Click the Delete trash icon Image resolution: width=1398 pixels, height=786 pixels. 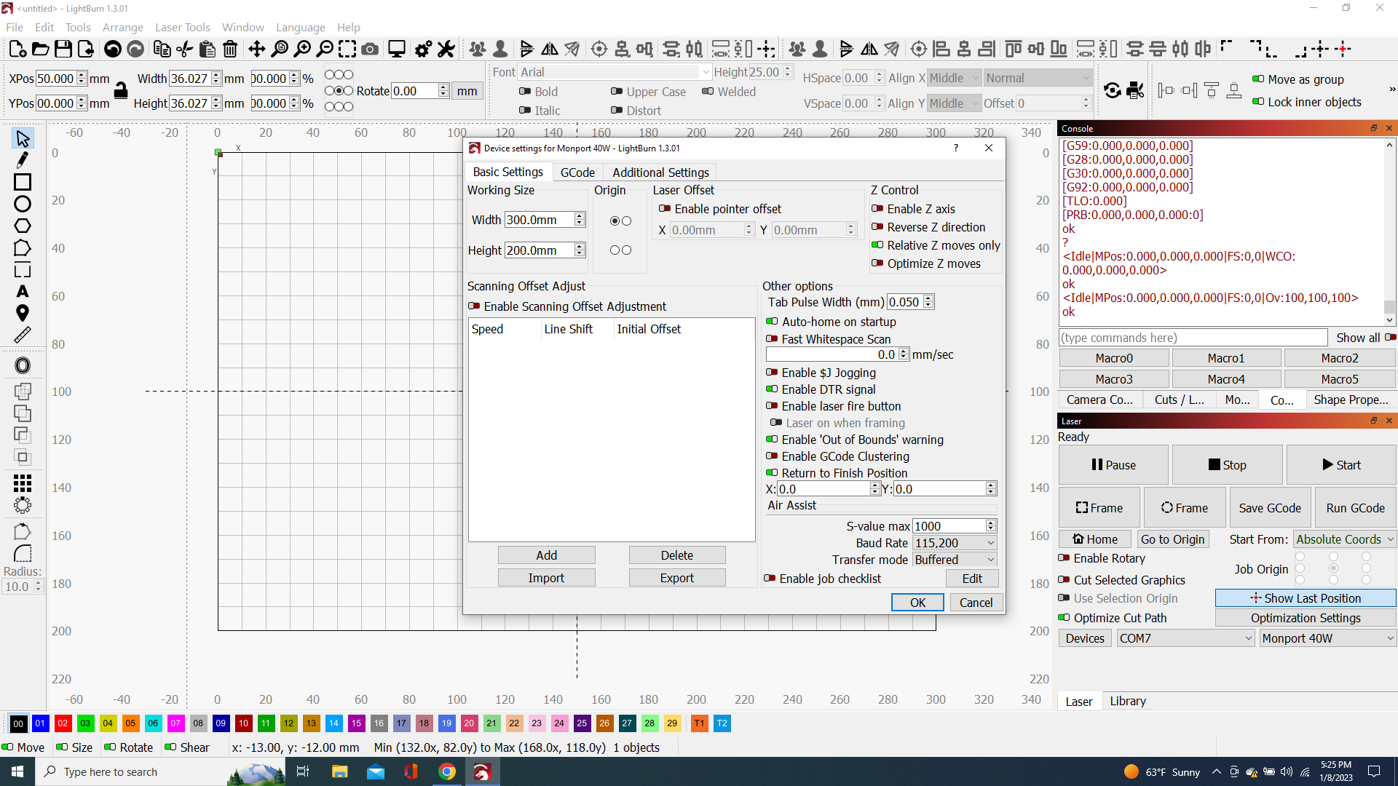tap(230, 49)
